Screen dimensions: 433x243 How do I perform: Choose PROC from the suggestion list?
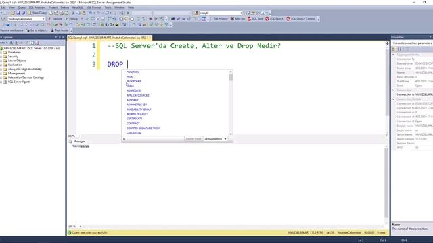tap(130, 76)
